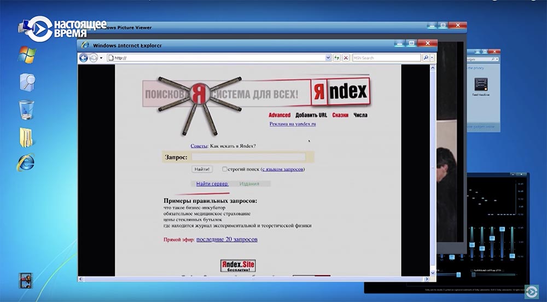
Task: Switch to the Издания tab
Action: [x=249, y=183]
